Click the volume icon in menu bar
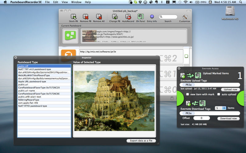The height and width of the screenshot is (153, 246). [x=191, y=2]
